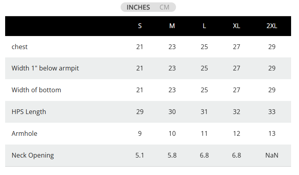Image resolution: width=299 pixels, height=175 pixels.
Task: Click the Armhole row label
Action: tap(25, 133)
